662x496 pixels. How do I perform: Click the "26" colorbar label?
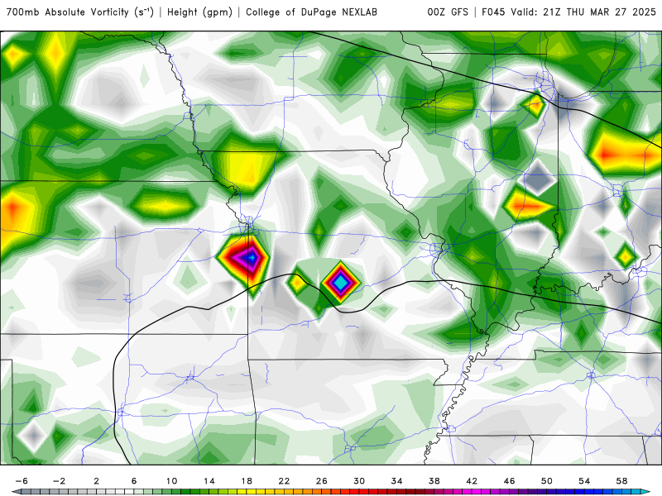point(322,481)
